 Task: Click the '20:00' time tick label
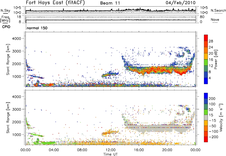[167, 150]
